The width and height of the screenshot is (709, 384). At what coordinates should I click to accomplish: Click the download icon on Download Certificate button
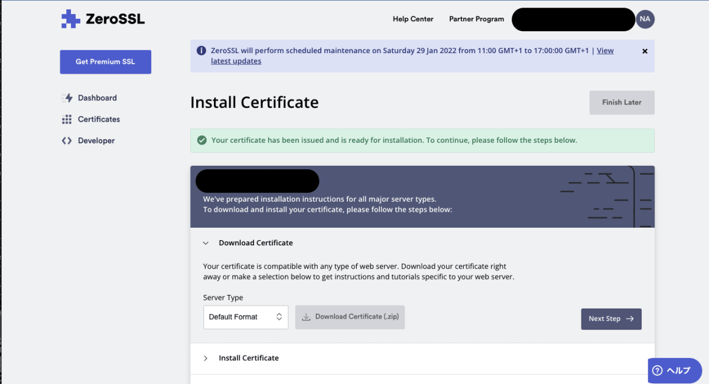pos(306,317)
